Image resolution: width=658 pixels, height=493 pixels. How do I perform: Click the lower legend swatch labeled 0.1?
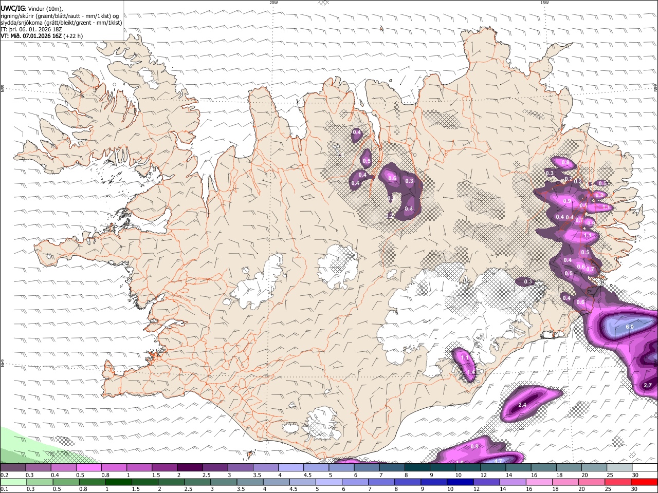[13, 482]
